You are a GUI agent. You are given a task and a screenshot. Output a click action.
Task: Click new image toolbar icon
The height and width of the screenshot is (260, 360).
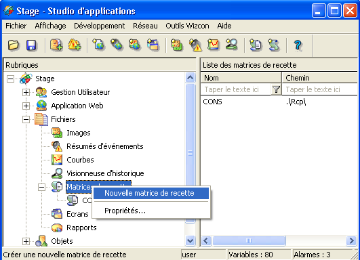coord(176,45)
